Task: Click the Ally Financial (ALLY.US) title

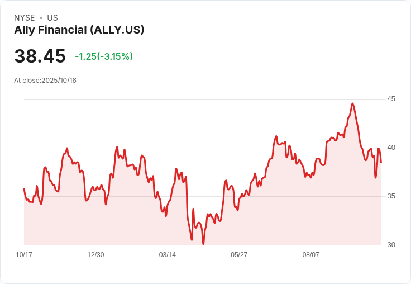Action: pyautogui.click(x=79, y=30)
